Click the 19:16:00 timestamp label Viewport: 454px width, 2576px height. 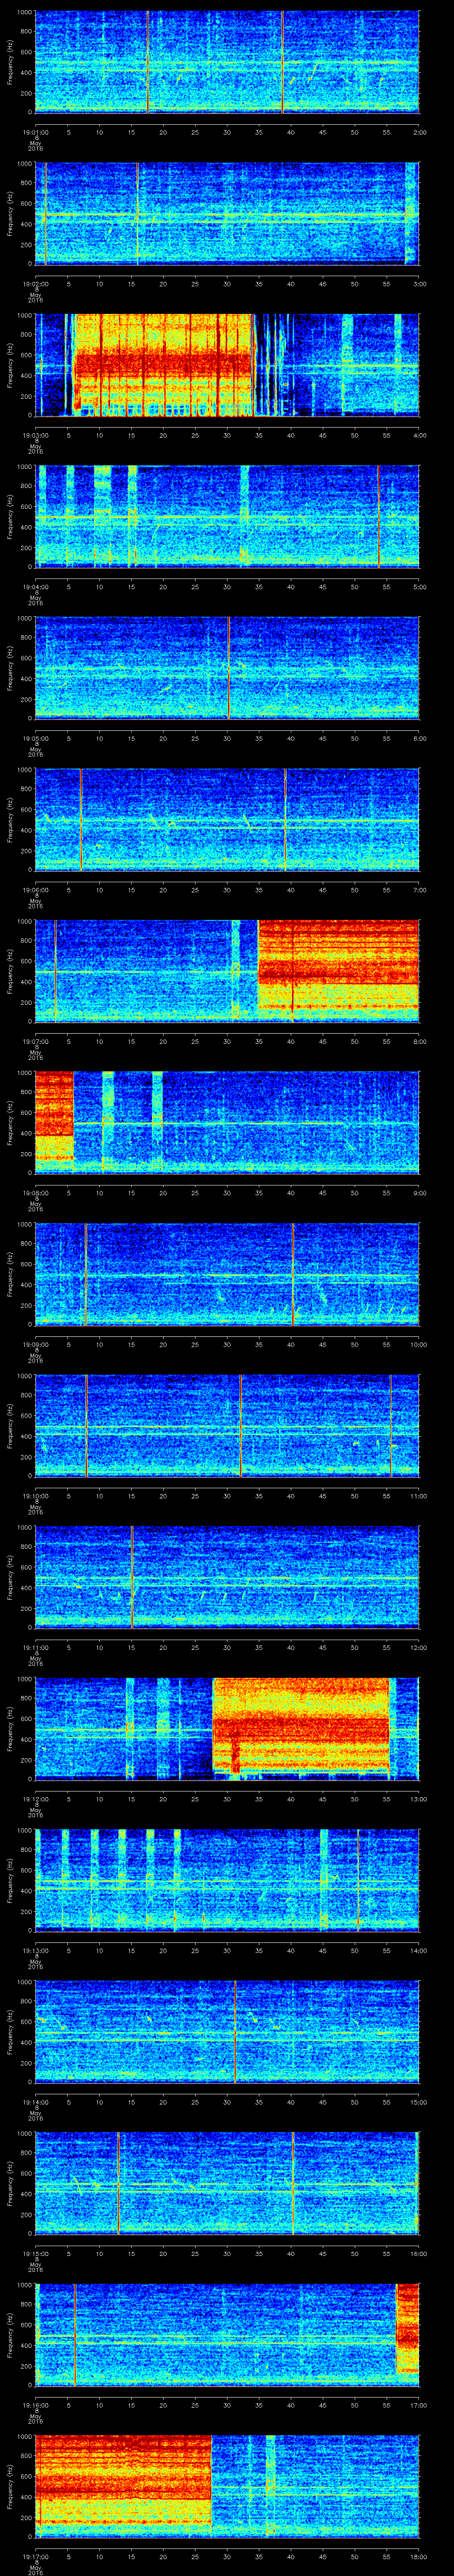(35, 2404)
